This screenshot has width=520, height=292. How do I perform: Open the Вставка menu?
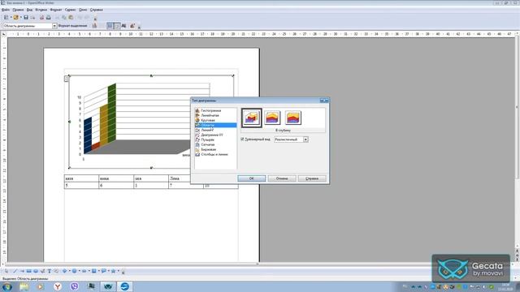pyautogui.click(x=41, y=10)
